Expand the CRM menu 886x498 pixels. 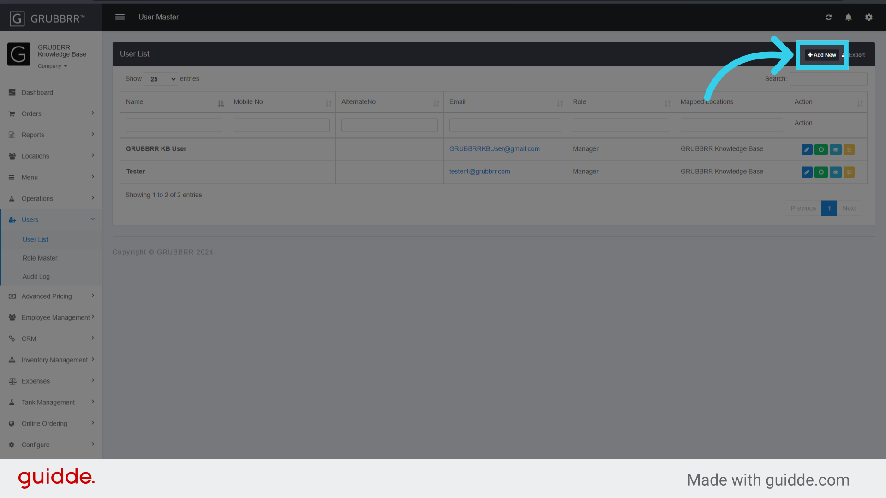point(51,339)
